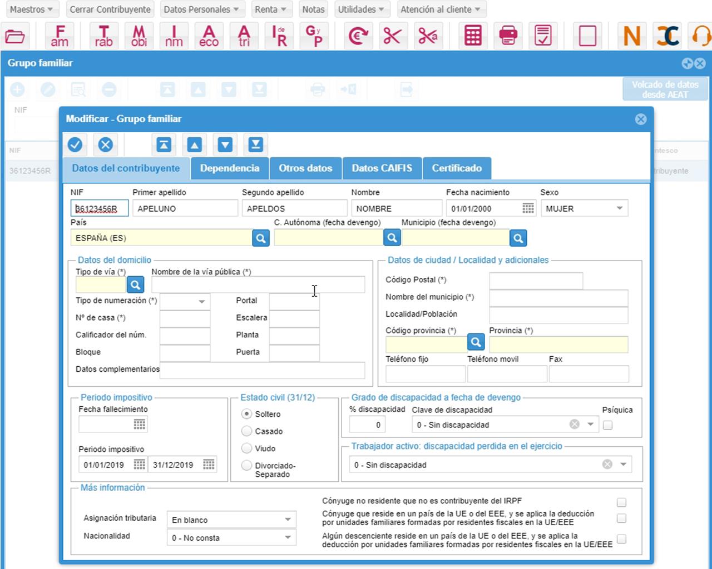Open the País search lookup icon

[260, 238]
